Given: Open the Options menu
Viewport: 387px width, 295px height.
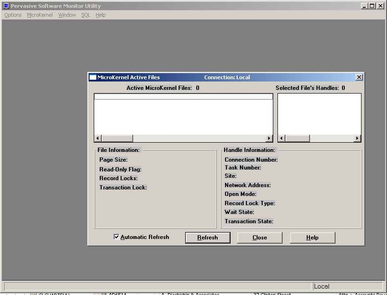Looking at the screenshot, I should [13, 15].
